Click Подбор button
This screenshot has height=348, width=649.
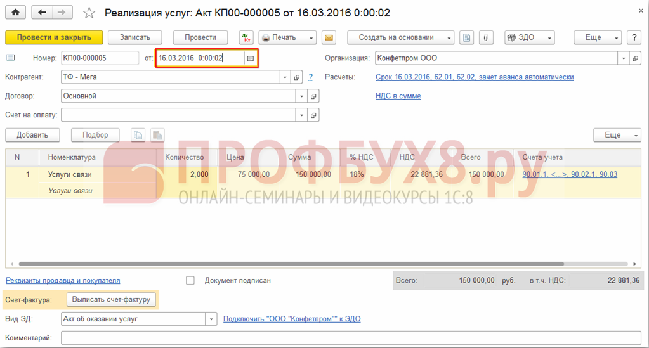click(x=95, y=135)
